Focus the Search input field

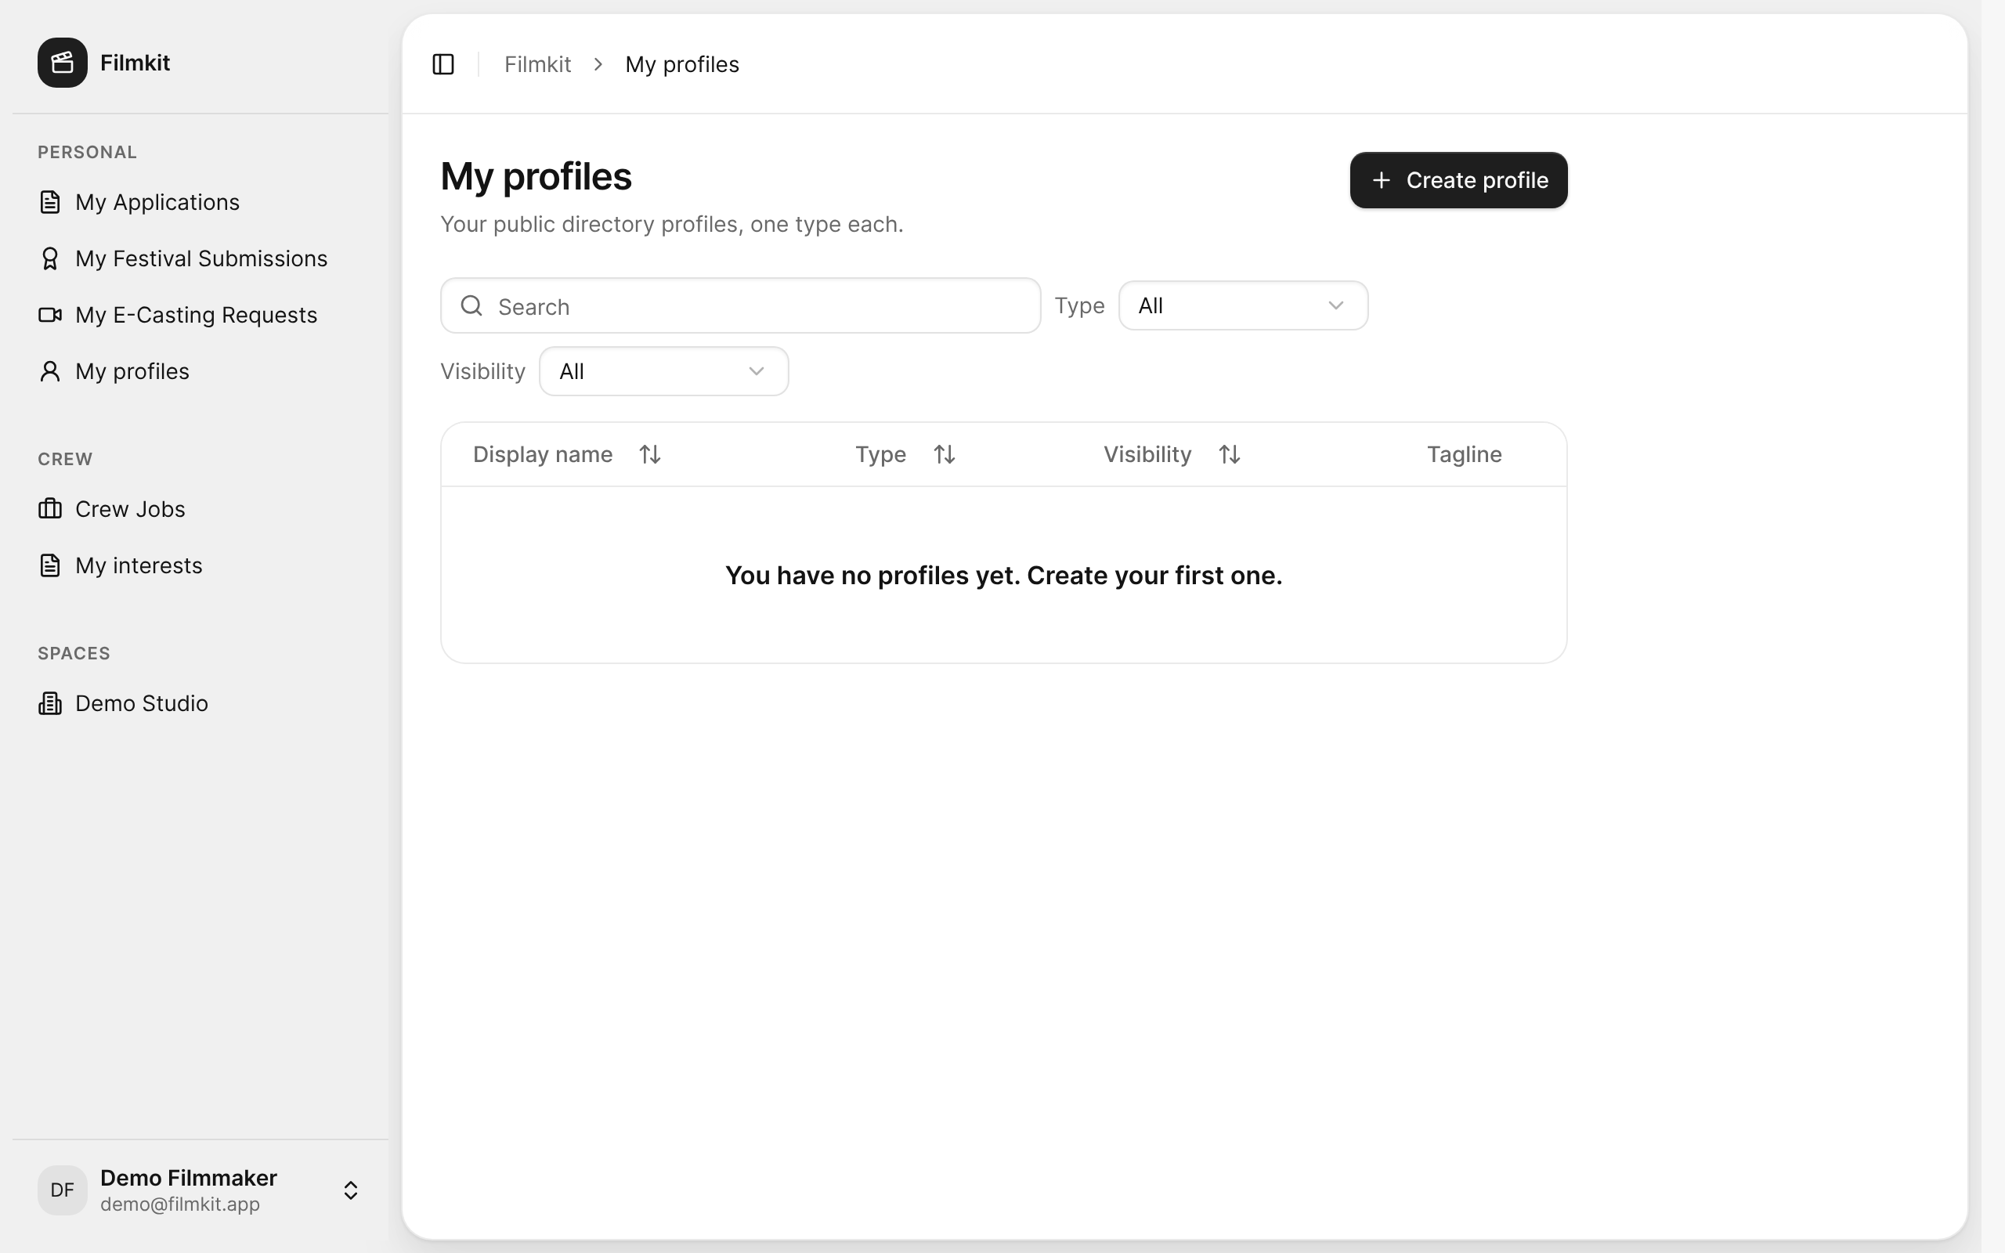741,305
